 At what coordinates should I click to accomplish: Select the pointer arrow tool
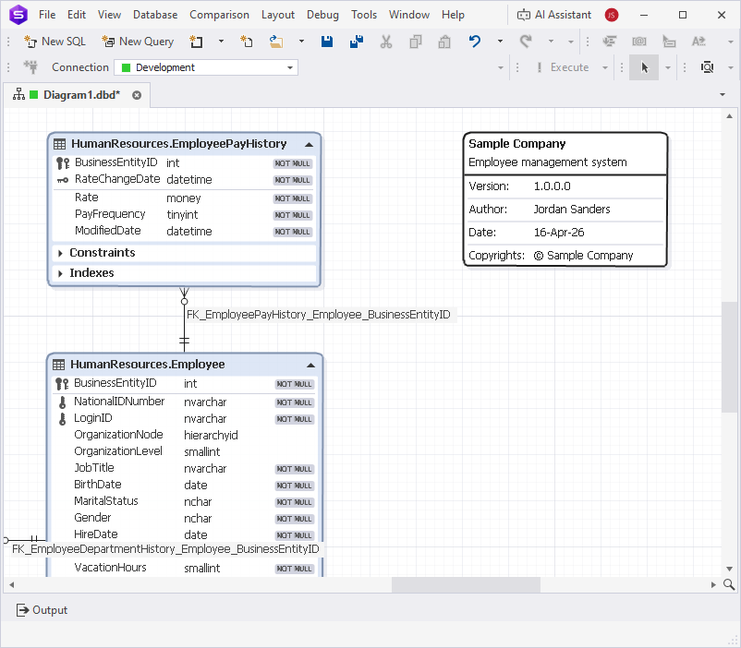coord(644,67)
